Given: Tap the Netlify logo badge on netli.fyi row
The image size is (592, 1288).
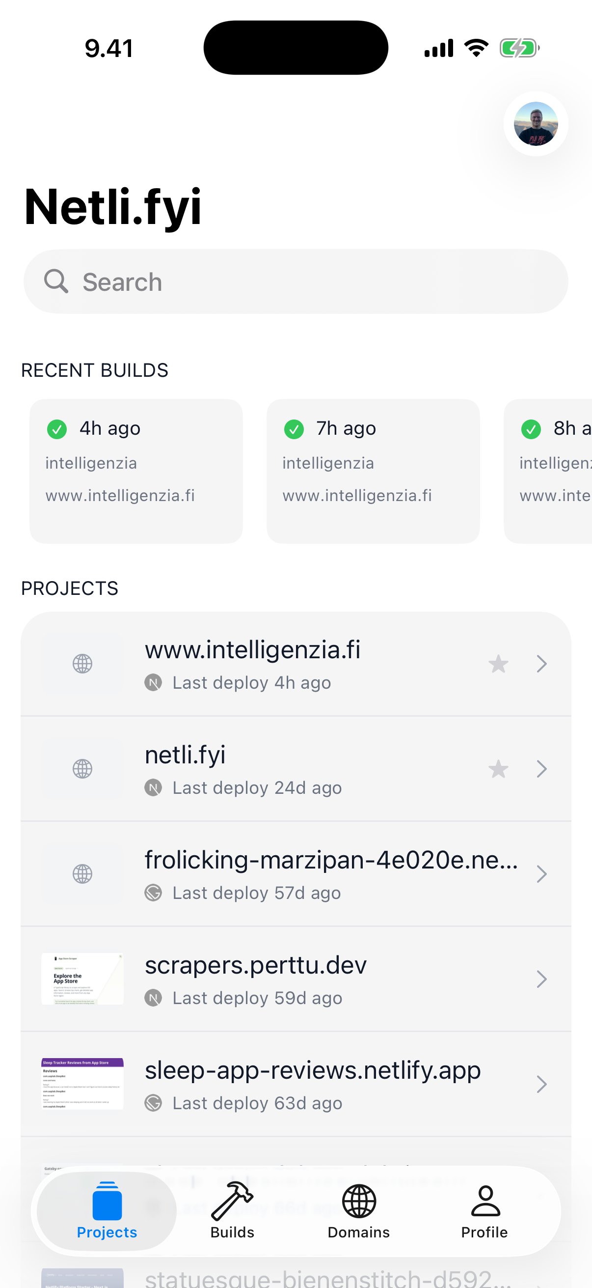Looking at the screenshot, I should [x=154, y=787].
